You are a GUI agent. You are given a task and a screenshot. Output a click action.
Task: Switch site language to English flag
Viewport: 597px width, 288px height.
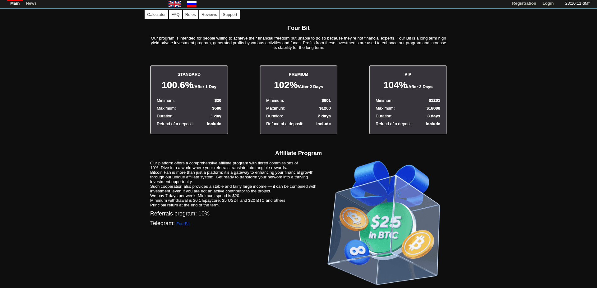[174, 4]
